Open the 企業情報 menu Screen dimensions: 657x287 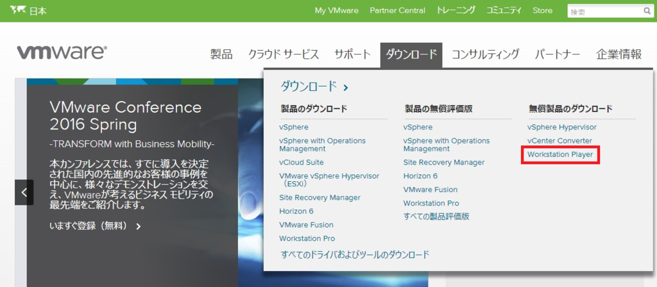tap(619, 54)
